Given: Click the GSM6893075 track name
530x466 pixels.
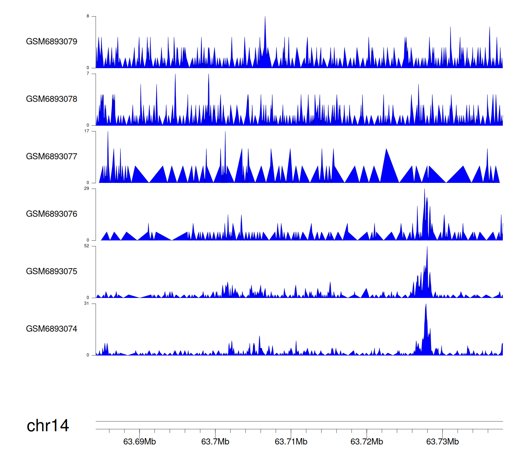Looking at the screenshot, I should (52, 271).
